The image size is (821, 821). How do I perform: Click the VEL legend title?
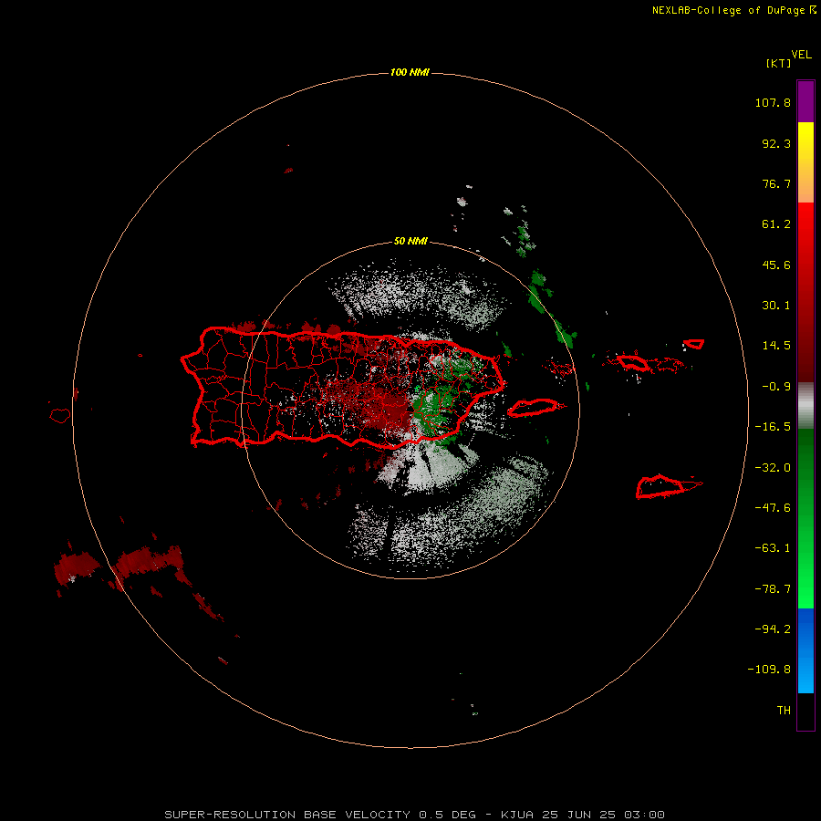click(x=801, y=55)
